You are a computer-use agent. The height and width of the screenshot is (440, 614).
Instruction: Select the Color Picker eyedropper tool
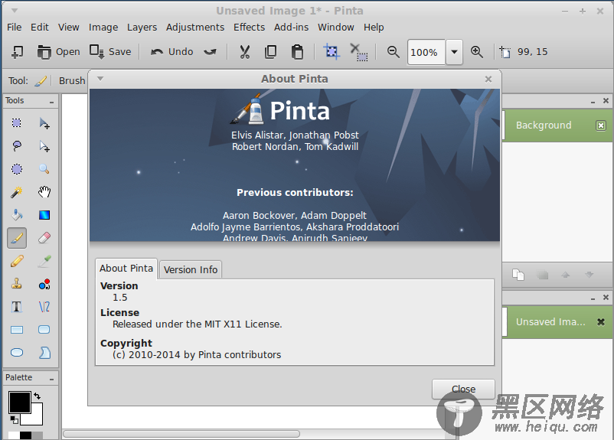(x=44, y=261)
